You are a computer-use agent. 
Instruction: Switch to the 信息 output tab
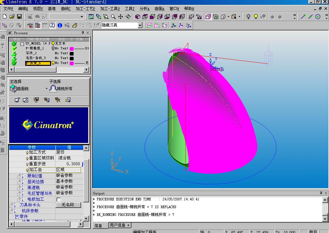[98, 226]
